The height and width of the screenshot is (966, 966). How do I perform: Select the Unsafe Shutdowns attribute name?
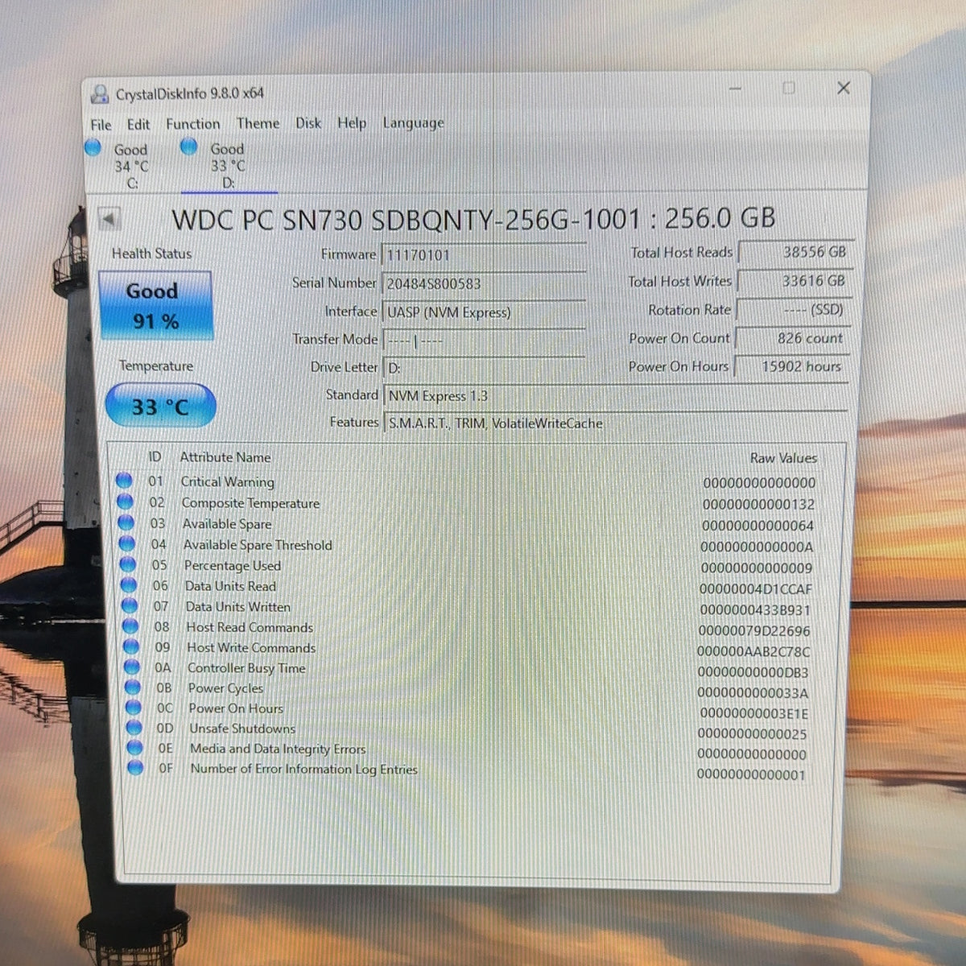point(242,729)
